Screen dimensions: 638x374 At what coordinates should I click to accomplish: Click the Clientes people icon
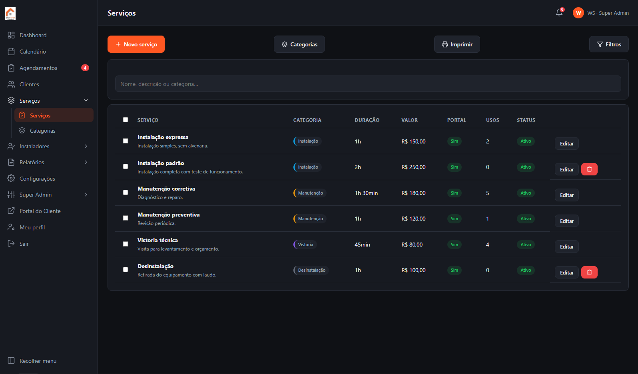tap(11, 84)
